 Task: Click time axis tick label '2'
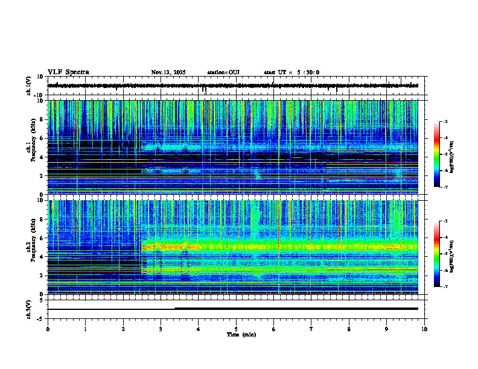coord(123,329)
